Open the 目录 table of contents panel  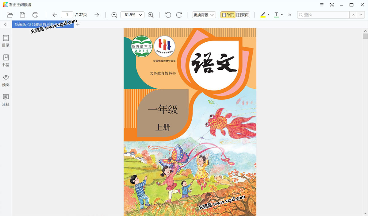point(6,41)
